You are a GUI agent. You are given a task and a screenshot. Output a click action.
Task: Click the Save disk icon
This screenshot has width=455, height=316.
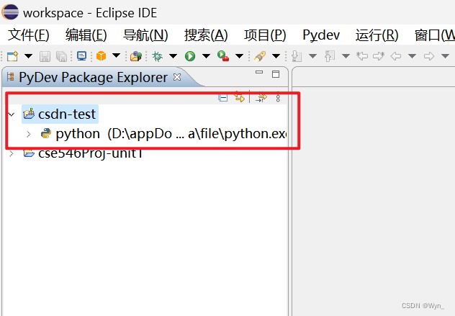(x=45, y=56)
